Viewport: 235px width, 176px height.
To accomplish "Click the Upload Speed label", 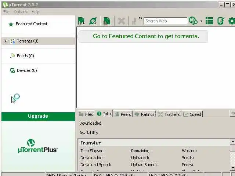I will (144, 165).
